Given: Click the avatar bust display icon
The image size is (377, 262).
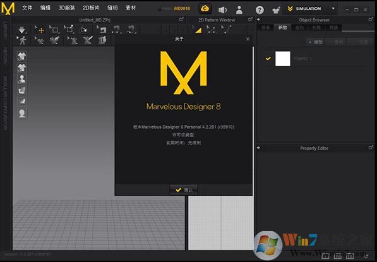Looking at the screenshot, I should coord(22,79).
